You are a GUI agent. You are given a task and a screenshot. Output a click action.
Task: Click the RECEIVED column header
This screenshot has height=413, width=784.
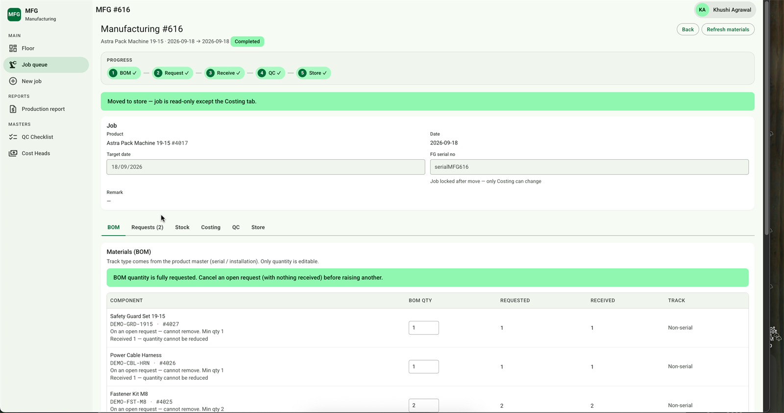603,300
